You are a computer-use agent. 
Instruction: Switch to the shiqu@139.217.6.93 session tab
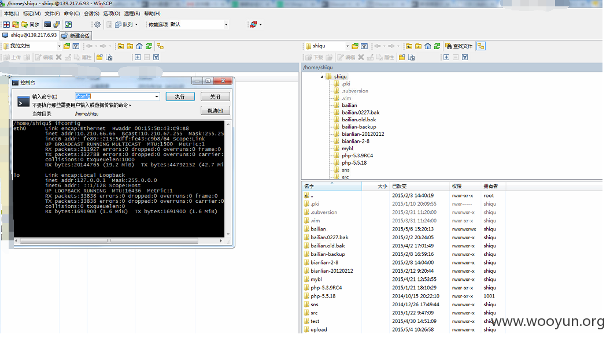(30, 35)
